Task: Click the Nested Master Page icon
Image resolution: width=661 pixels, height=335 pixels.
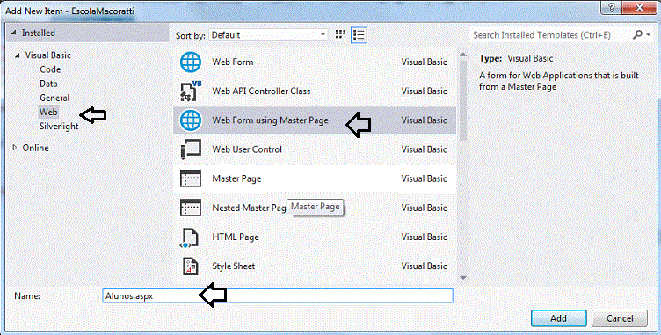Action: [x=191, y=208]
